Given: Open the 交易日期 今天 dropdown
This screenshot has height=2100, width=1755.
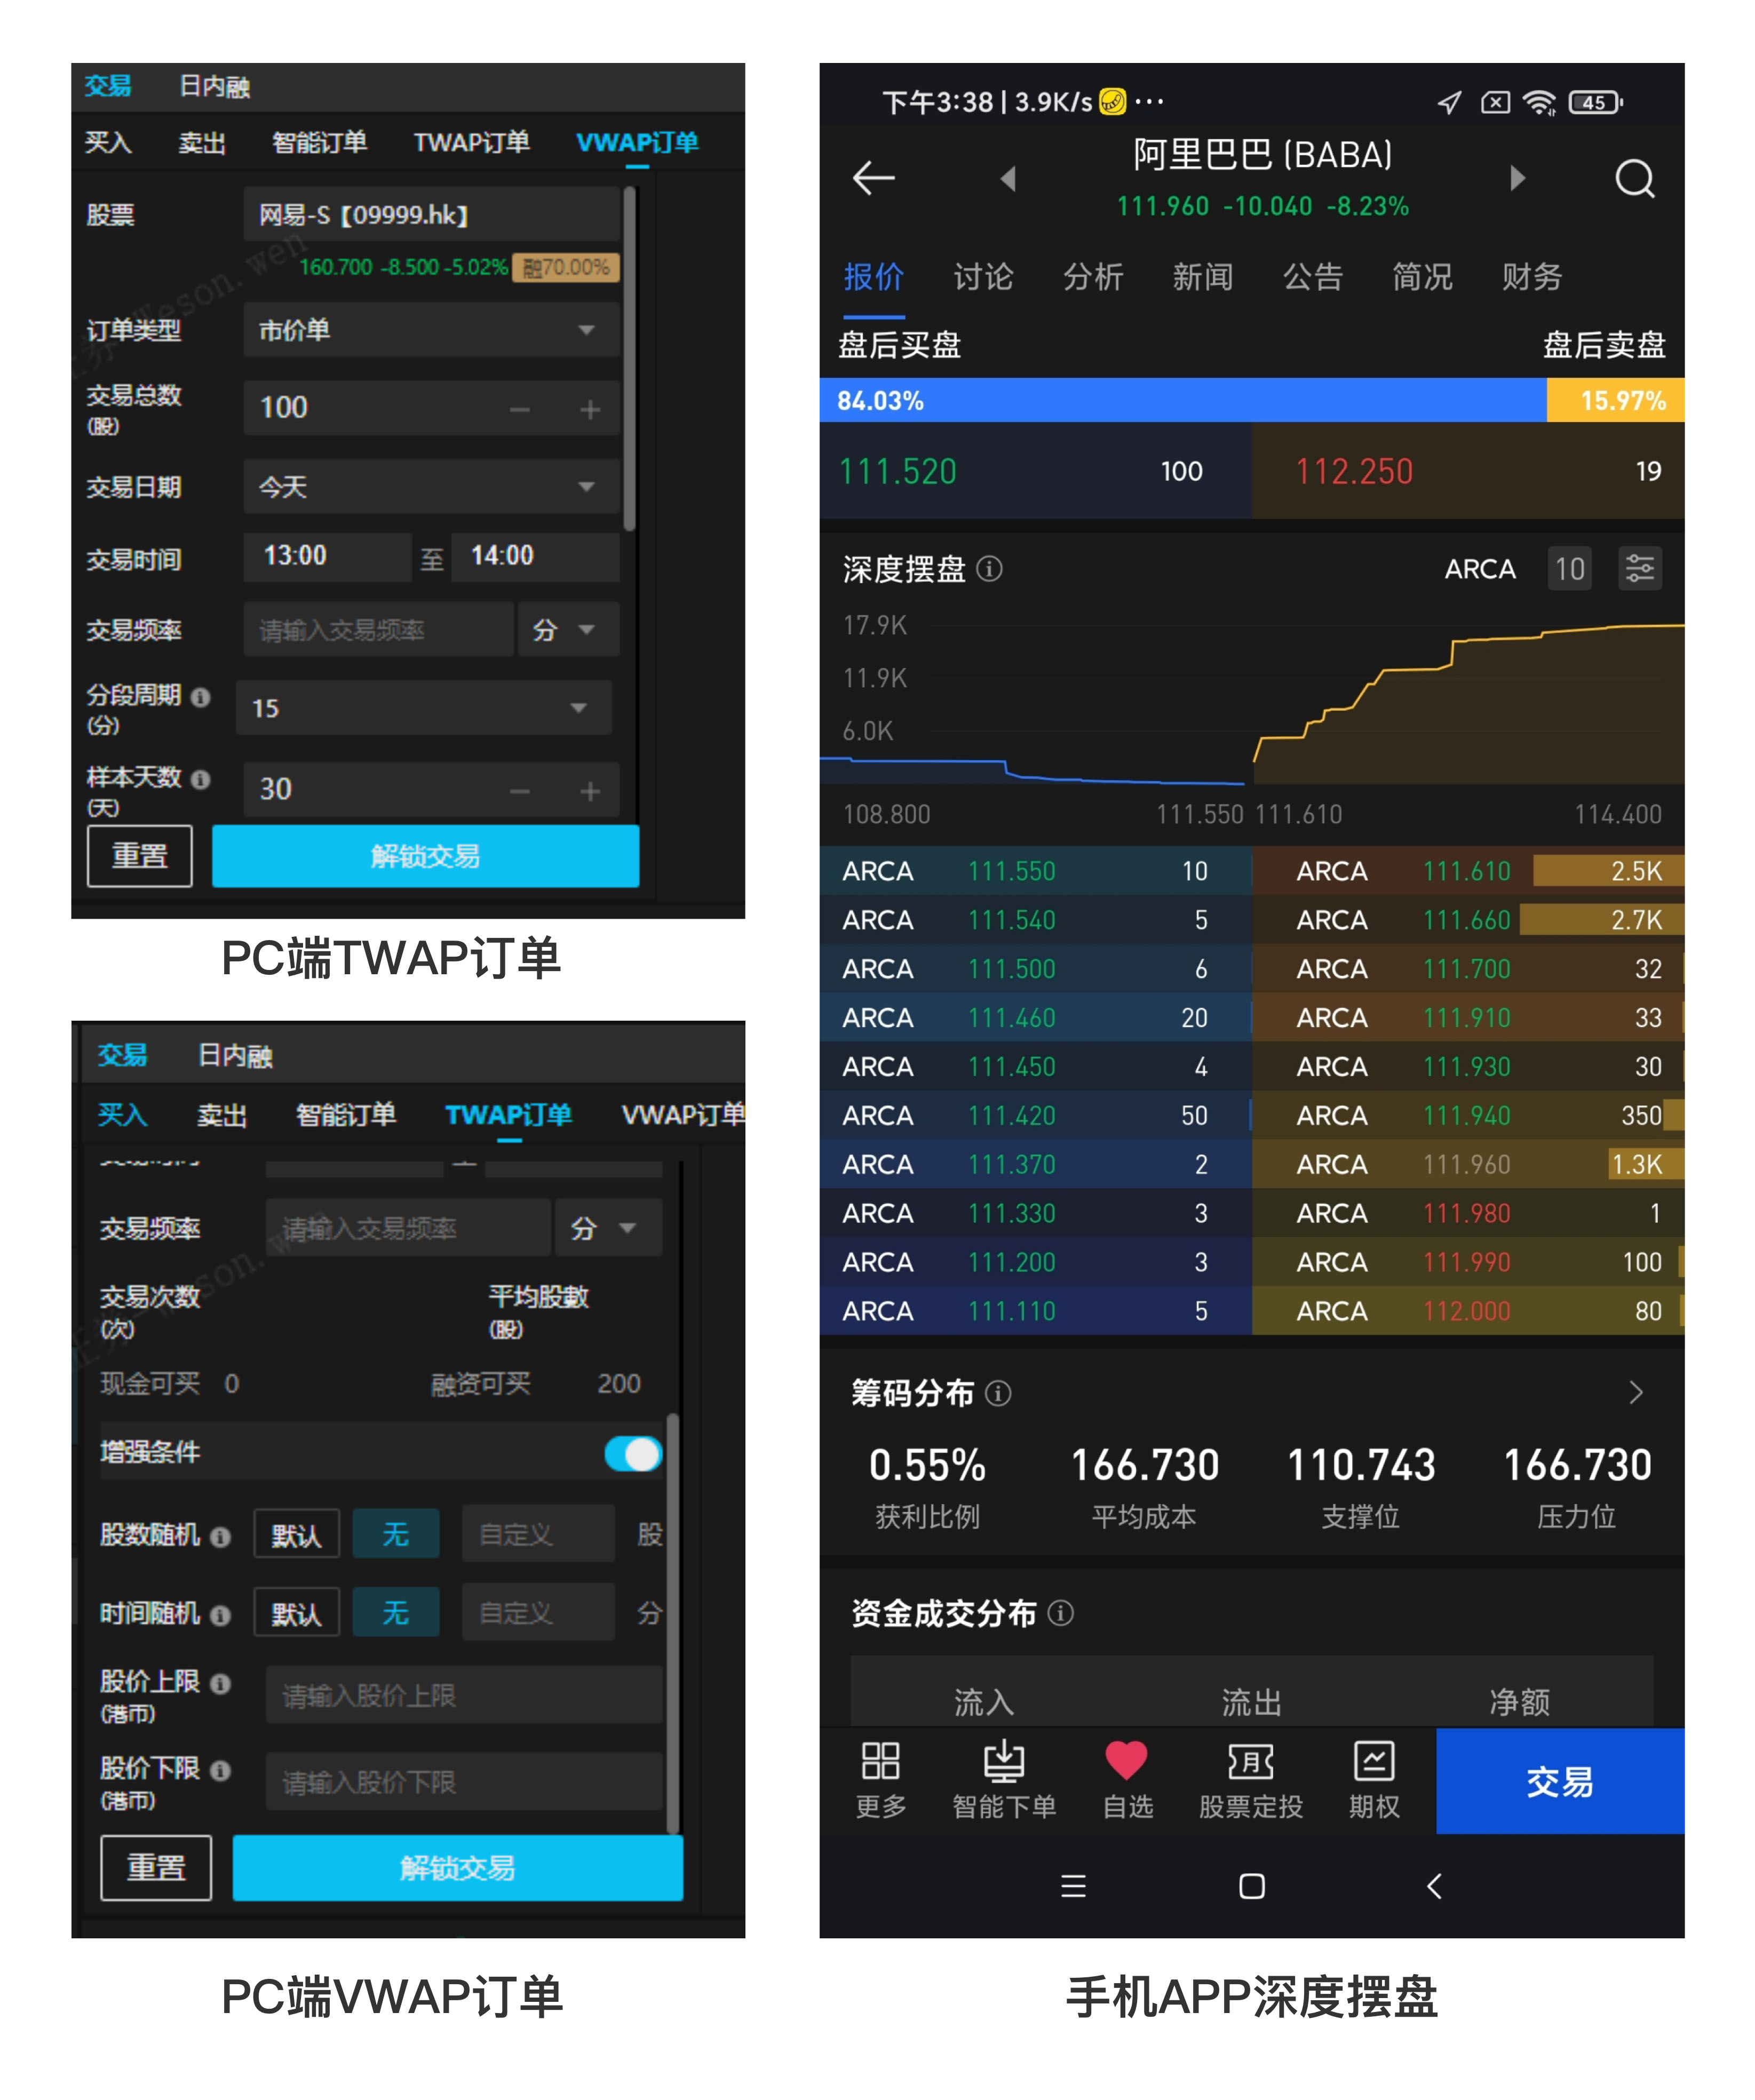Looking at the screenshot, I should point(430,487).
